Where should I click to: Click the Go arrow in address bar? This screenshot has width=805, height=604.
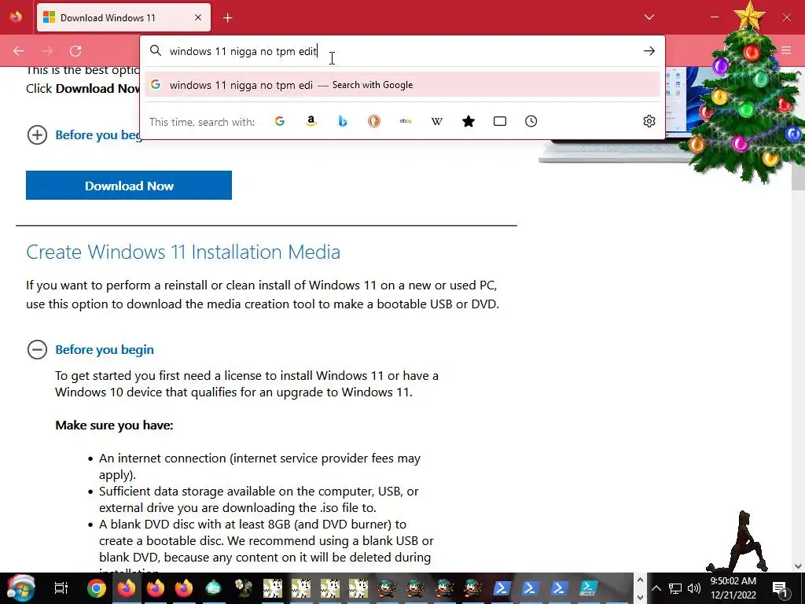[x=649, y=51]
